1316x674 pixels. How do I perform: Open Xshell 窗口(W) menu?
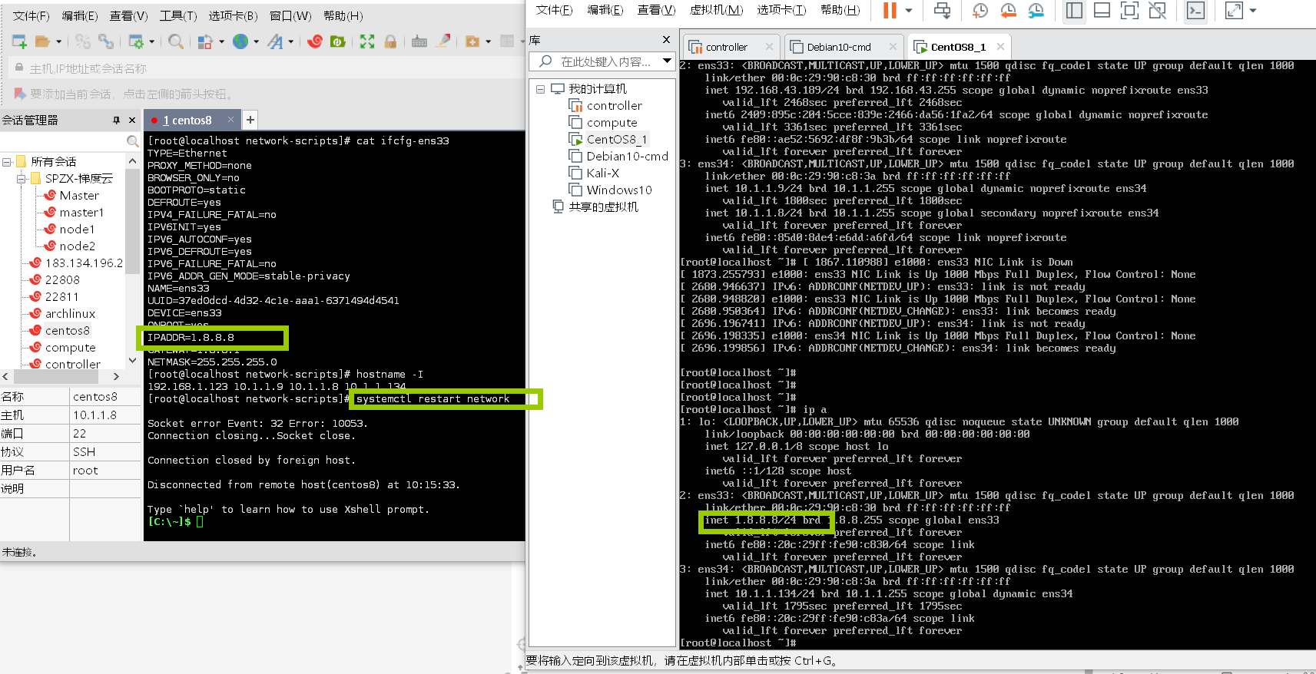[x=290, y=15]
